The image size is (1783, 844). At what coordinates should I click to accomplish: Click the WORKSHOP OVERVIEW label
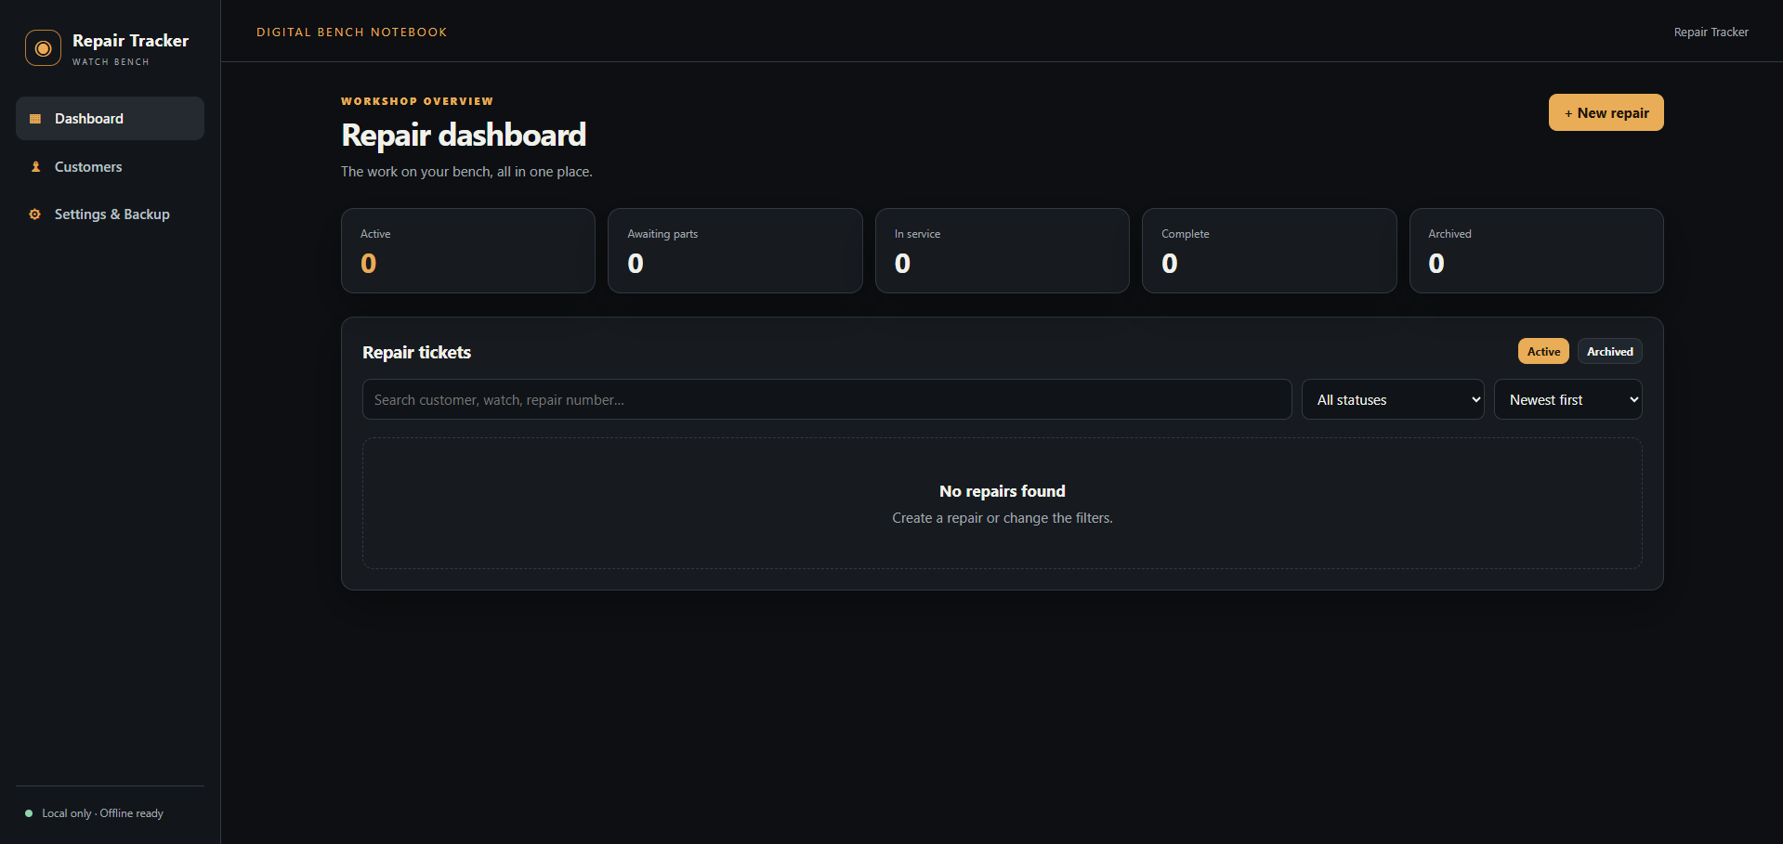[417, 101]
